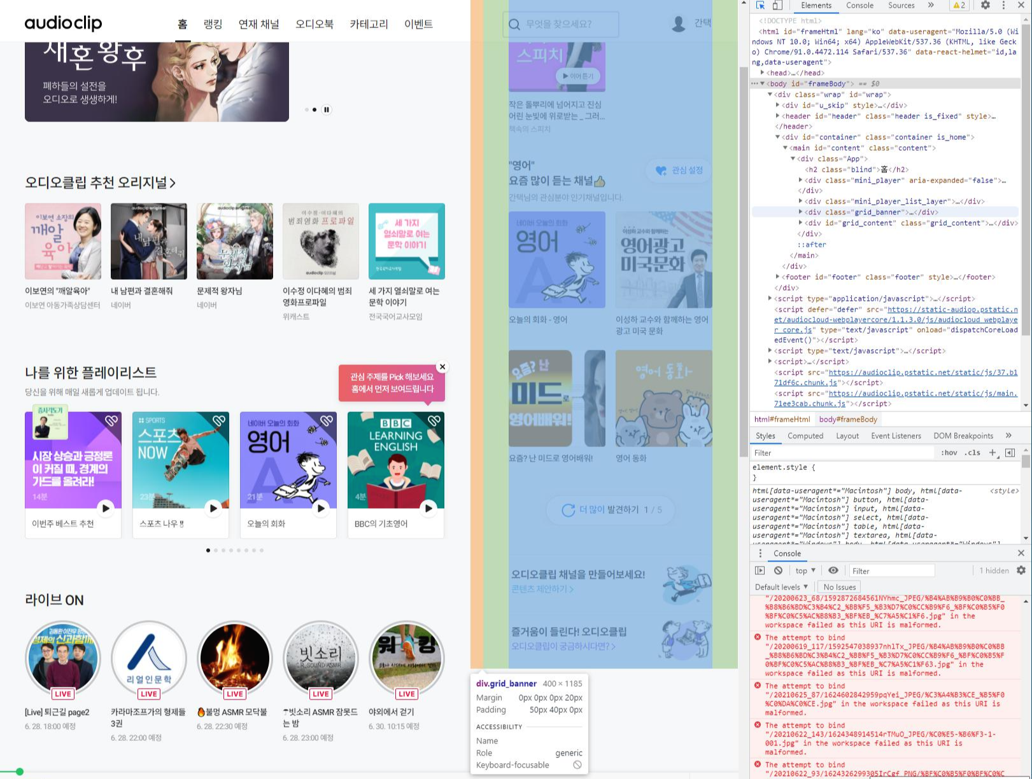Image resolution: width=1032 pixels, height=779 pixels.
Task: Click the audioclip logo
Action: coord(63,24)
